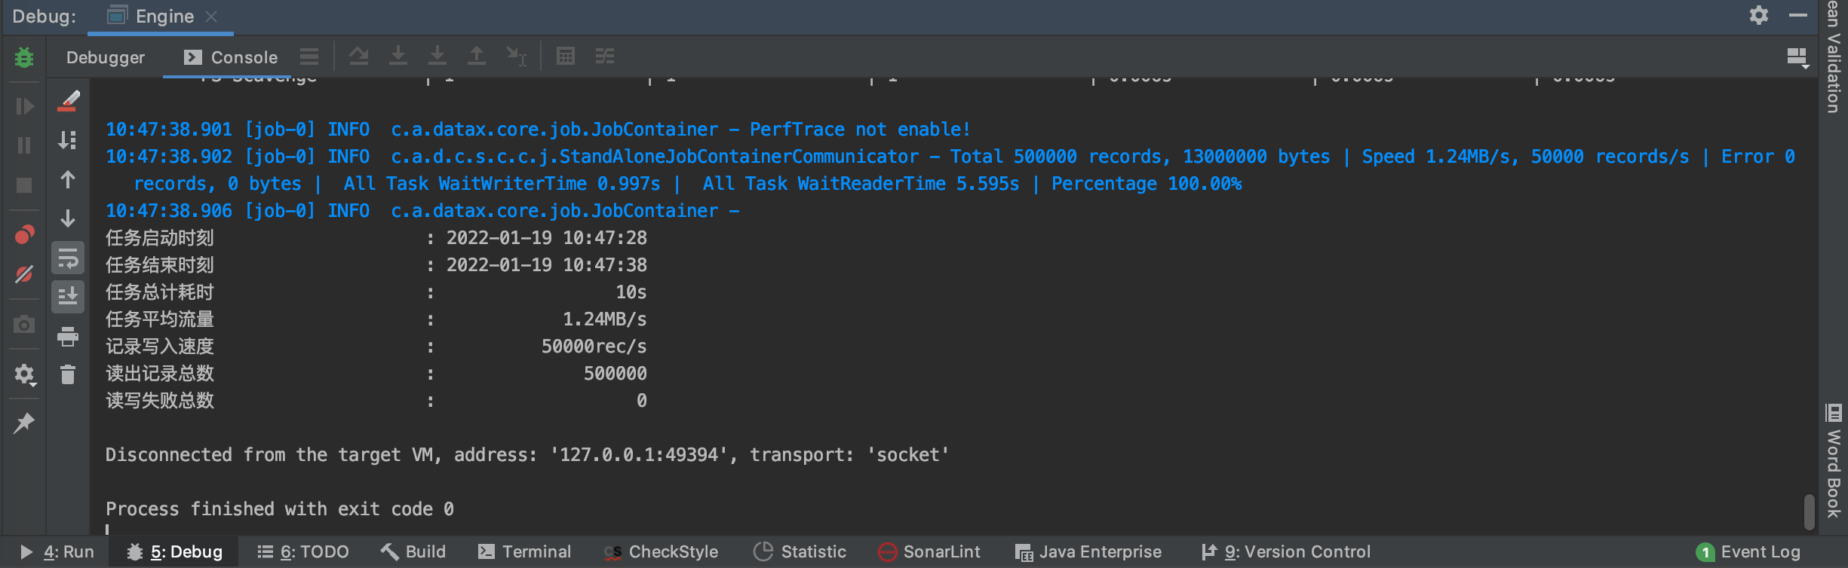
Task: Open View Breakpoints red circles icon
Action: click(24, 235)
